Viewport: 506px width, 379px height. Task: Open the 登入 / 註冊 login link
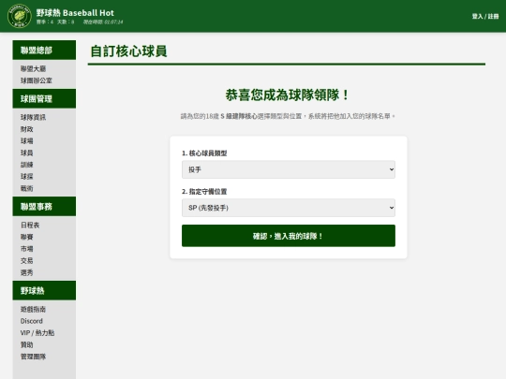485,17
